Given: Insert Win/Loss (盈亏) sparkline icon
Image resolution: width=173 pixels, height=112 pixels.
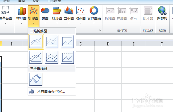Looking at the screenshot, I should tap(134, 11).
